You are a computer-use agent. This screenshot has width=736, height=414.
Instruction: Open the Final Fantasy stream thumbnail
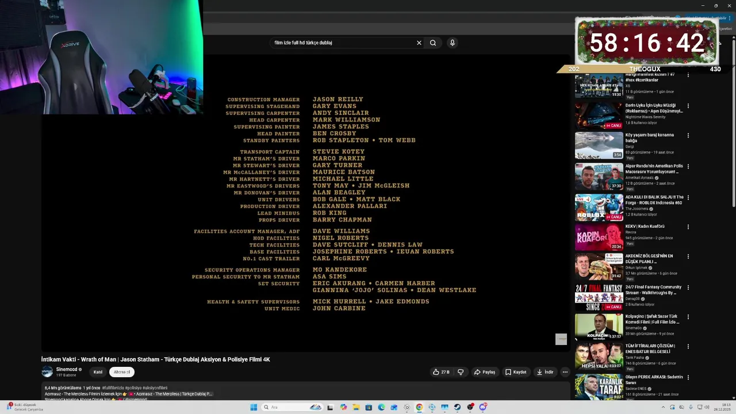coord(599,297)
